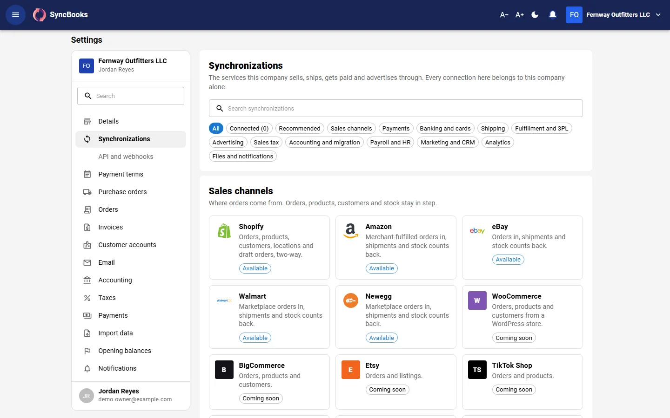Increase font size with A+ button
This screenshot has width=670, height=418.
click(x=520, y=15)
